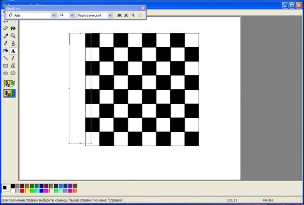The width and height of the screenshot is (304, 205).
Task: Choose the Ellipse shape tool
Action: pos(6,73)
